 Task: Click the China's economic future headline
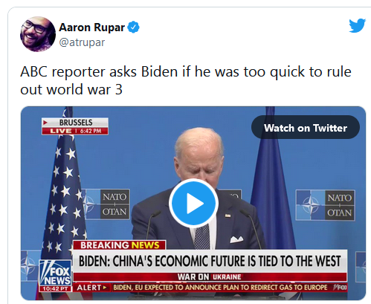point(210,261)
